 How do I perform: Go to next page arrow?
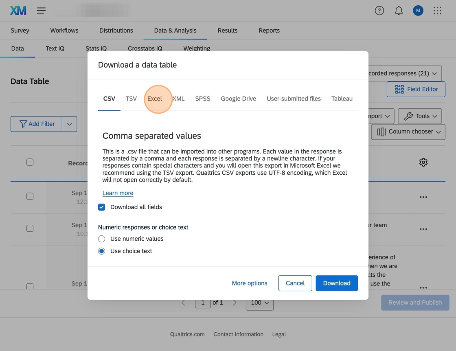click(235, 303)
